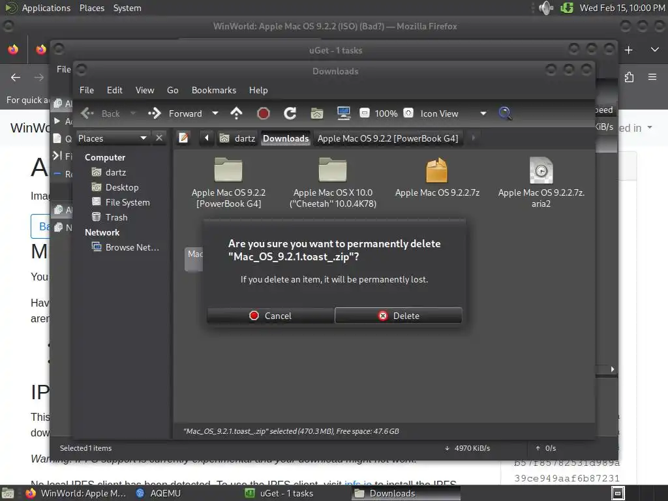Switch to uGet taskbar entry
Screen dimensions: 668x501
pos(279,493)
